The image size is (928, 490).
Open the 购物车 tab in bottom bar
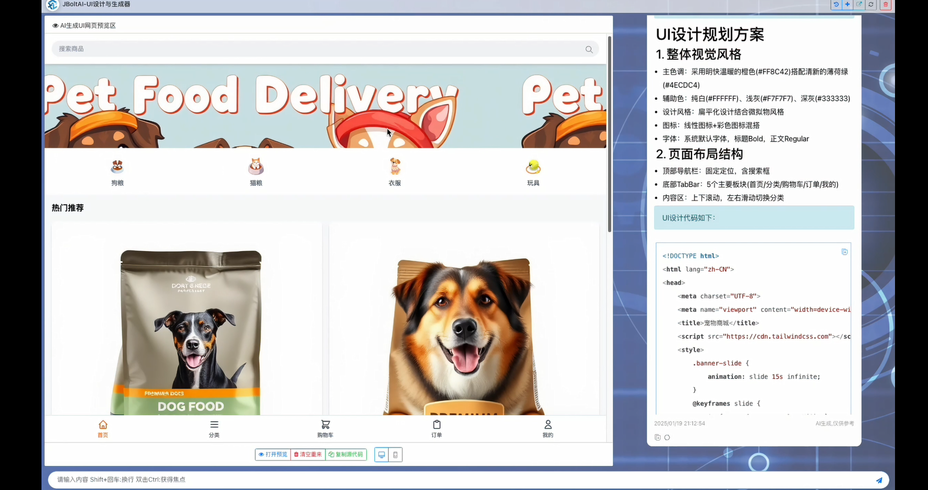[325, 429]
